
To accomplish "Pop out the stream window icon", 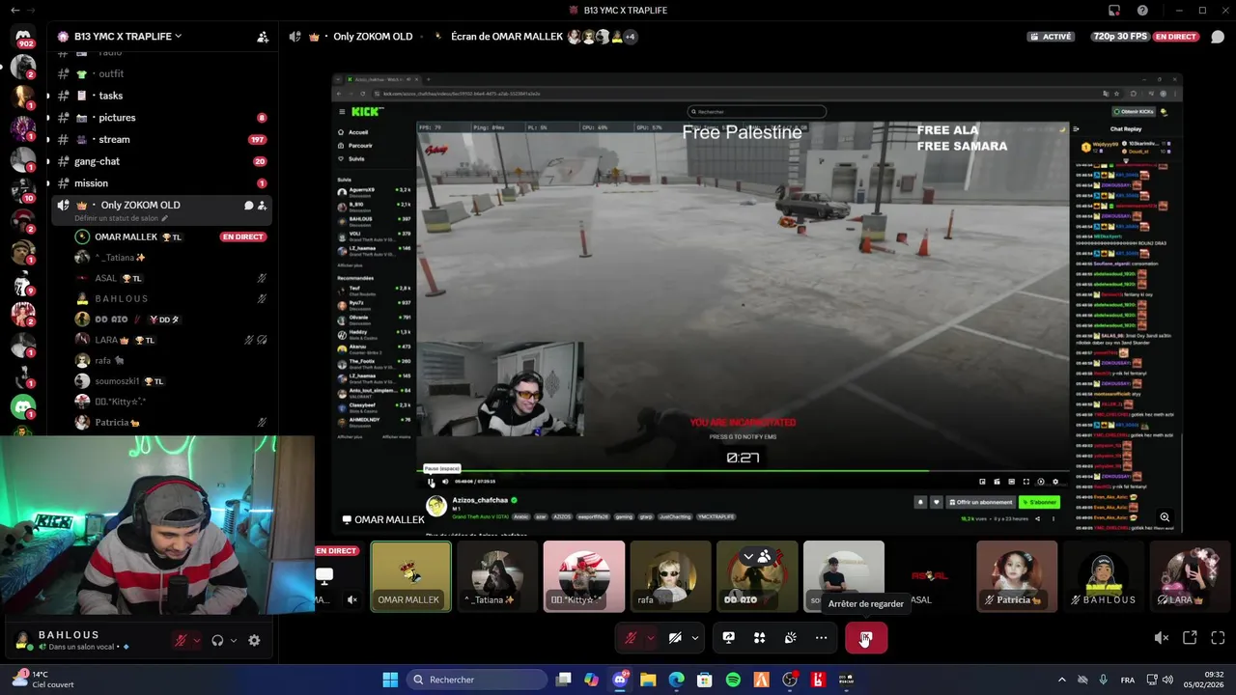I will point(1190,638).
